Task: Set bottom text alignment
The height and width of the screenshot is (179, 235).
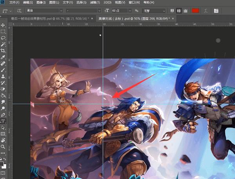Action: point(186,11)
